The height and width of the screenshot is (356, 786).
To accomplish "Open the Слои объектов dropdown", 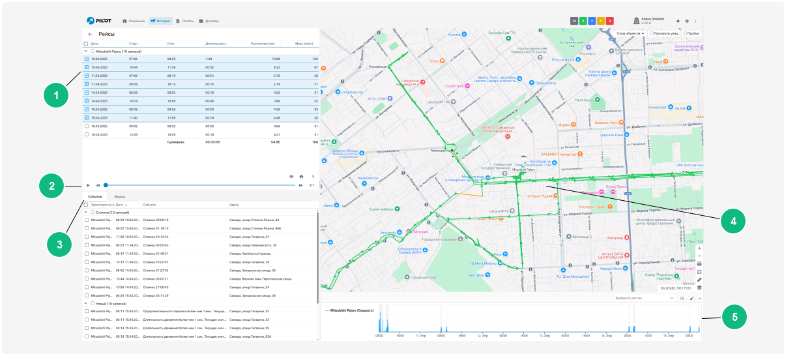I will (628, 33).
